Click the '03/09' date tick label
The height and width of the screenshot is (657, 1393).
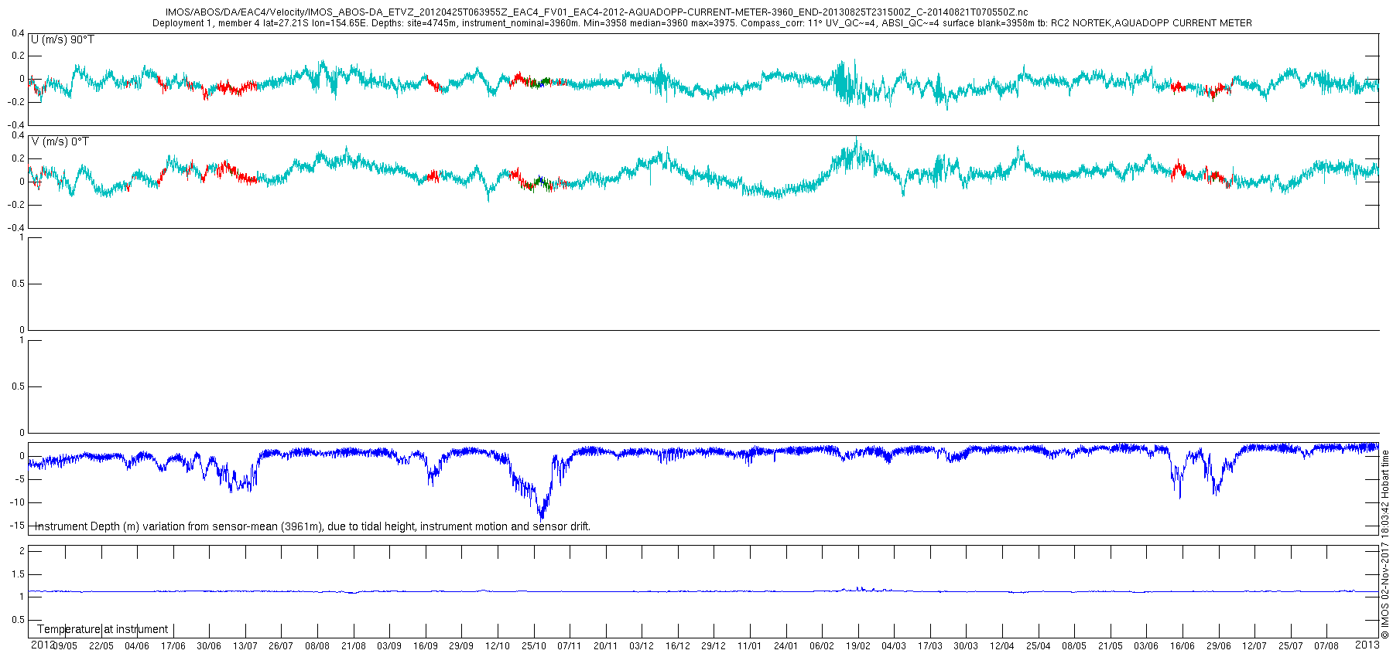point(389,646)
